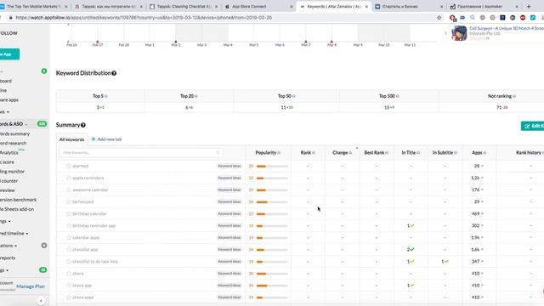Open Tappsk Cleaning Checklist browser tab
The height and width of the screenshot is (306, 544).
(184, 6)
